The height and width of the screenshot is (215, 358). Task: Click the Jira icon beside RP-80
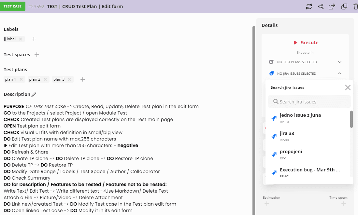click(x=274, y=136)
